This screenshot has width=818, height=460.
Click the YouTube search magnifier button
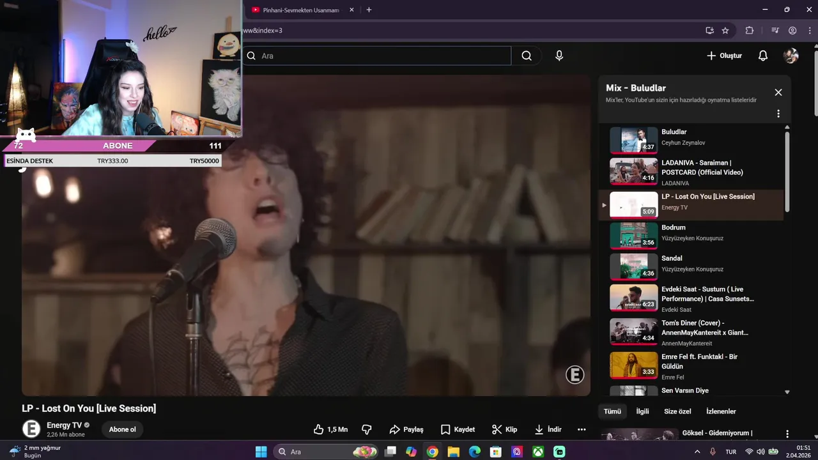click(527, 56)
